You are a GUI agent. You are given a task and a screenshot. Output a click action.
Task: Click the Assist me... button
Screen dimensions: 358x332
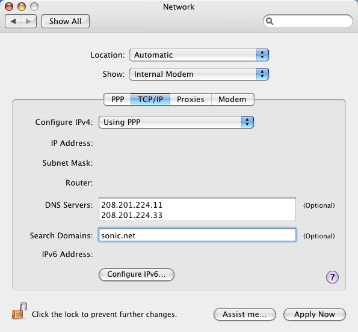click(244, 315)
